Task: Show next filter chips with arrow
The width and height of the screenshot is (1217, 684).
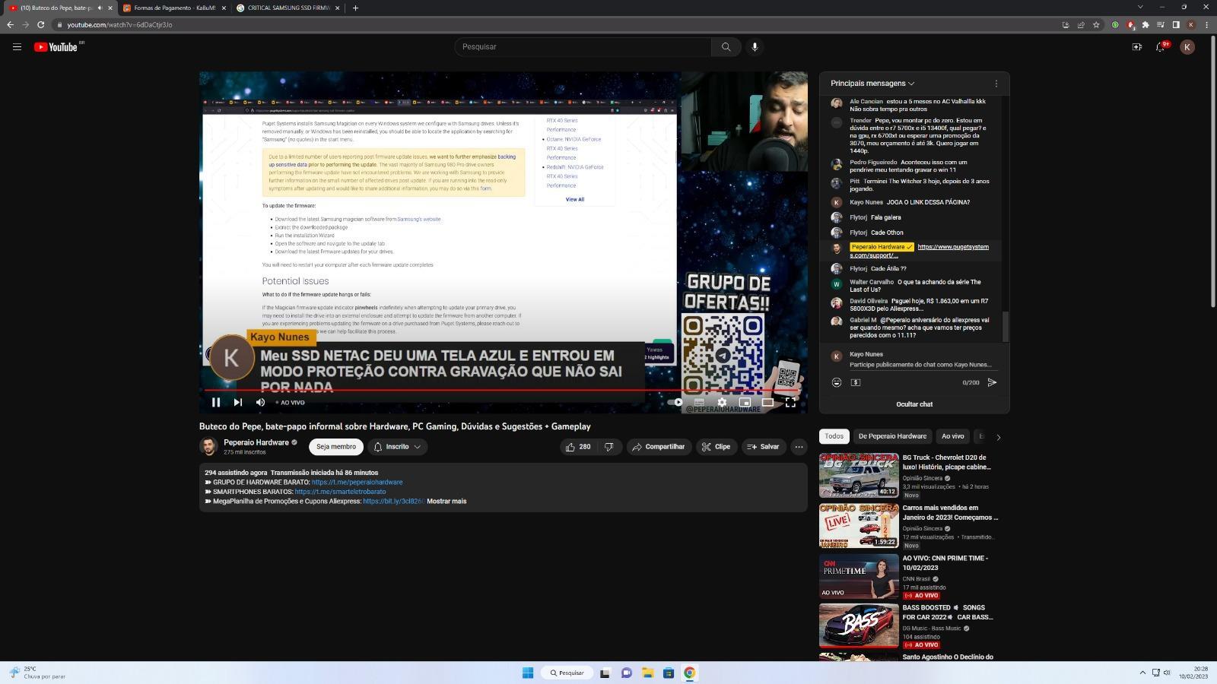Action: [998, 437]
